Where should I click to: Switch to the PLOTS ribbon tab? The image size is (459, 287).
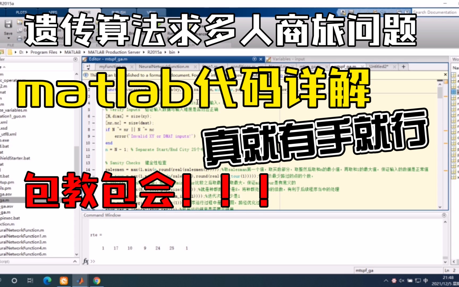coord(21,12)
